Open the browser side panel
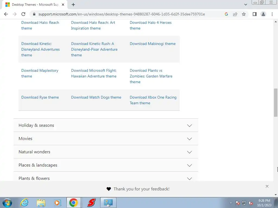Screen dimensions: 278x208 tap(255, 14)
